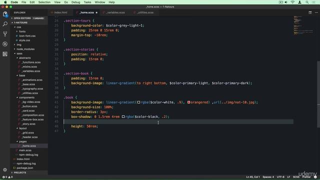Collapse the abstracts folder
The image size is (320, 180).
tap(29, 58)
